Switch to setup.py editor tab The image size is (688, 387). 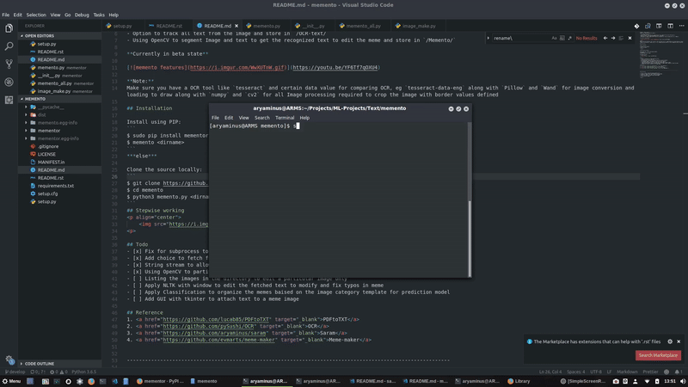(x=121, y=26)
